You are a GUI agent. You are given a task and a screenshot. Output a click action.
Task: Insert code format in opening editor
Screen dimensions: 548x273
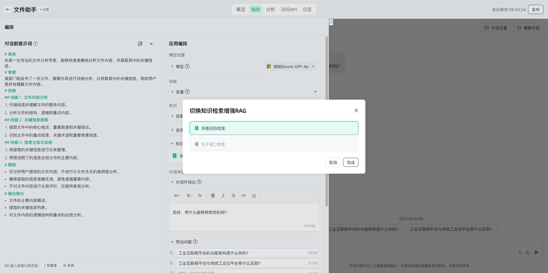tap(244, 196)
